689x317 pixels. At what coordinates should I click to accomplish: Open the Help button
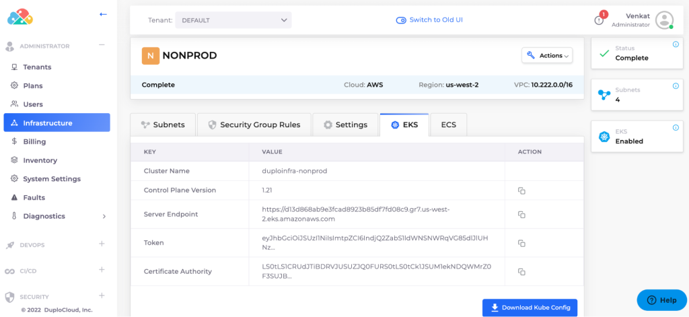[x=661, y=300]
